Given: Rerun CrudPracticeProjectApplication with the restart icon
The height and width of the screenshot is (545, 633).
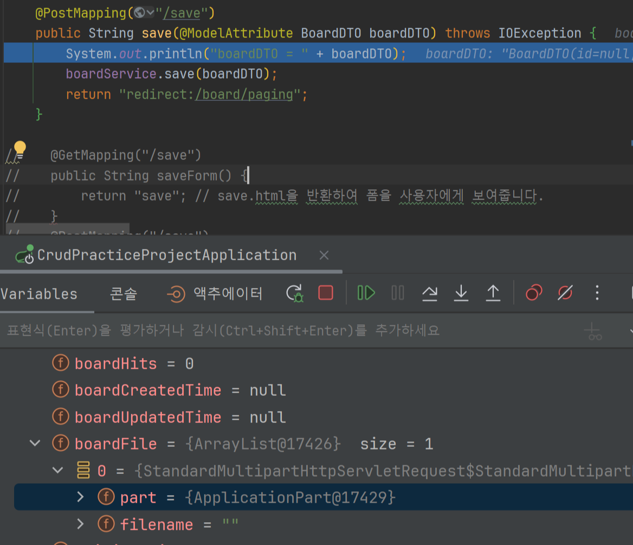Looking at the screenshot, I should pos(294,293).
